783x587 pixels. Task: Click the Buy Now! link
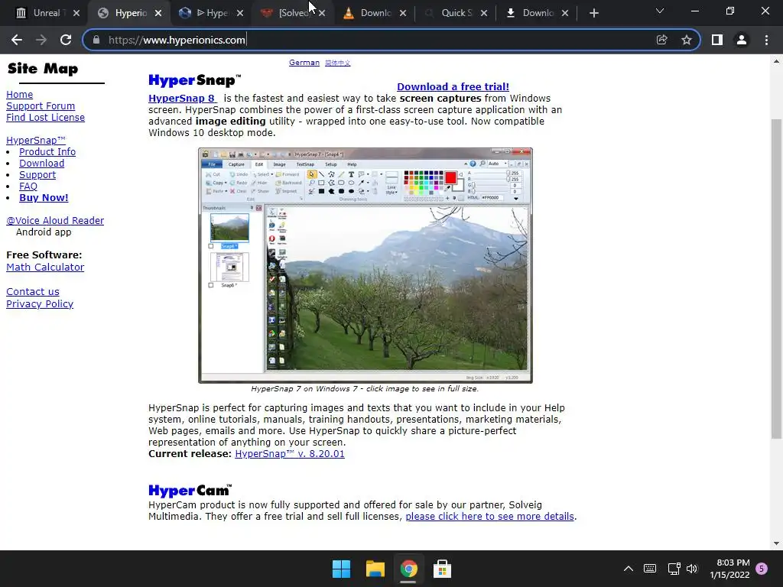pos(44,198)
